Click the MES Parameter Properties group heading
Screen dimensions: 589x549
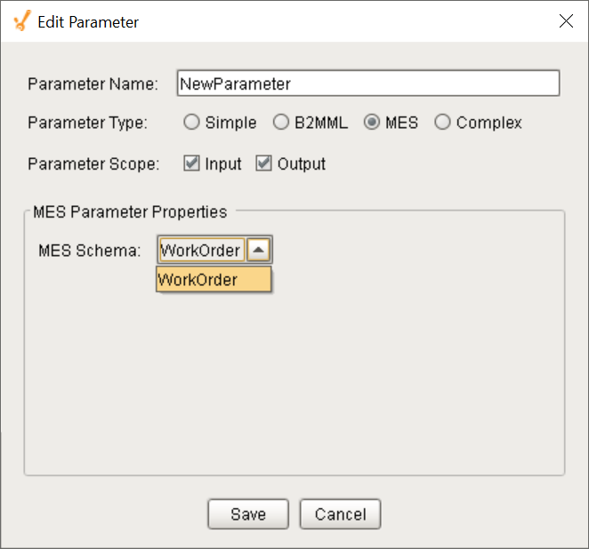click(130, 212)
